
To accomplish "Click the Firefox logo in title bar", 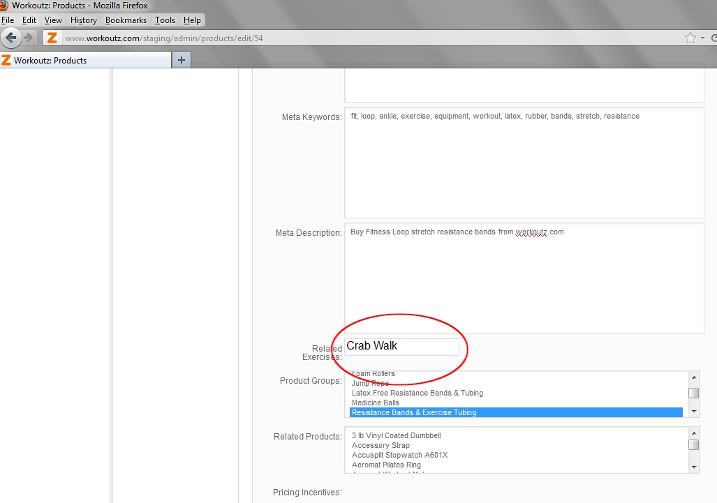I will [x=3, y=5].
